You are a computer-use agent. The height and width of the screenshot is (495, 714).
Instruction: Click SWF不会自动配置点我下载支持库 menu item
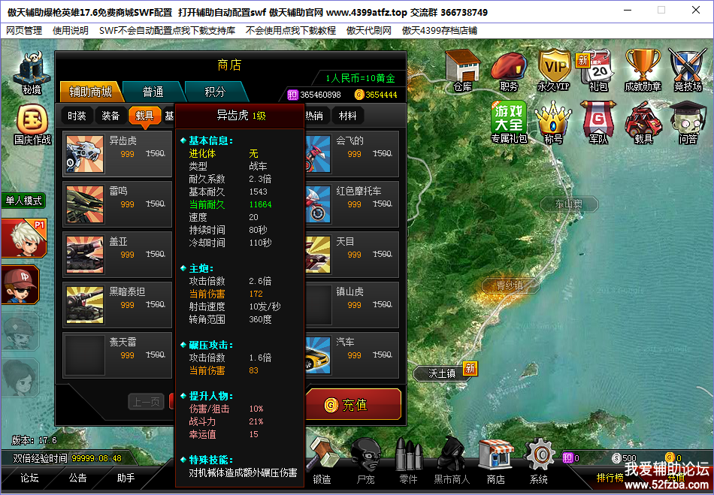[167, 31]
